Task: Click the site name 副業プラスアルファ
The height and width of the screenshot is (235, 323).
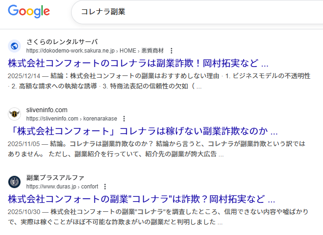Action: (55, 178)
